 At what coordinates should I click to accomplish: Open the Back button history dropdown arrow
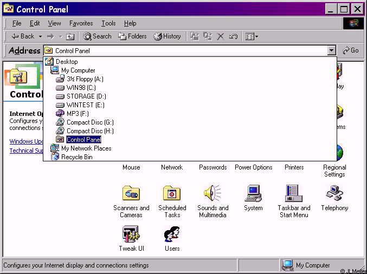coord(40,36)
